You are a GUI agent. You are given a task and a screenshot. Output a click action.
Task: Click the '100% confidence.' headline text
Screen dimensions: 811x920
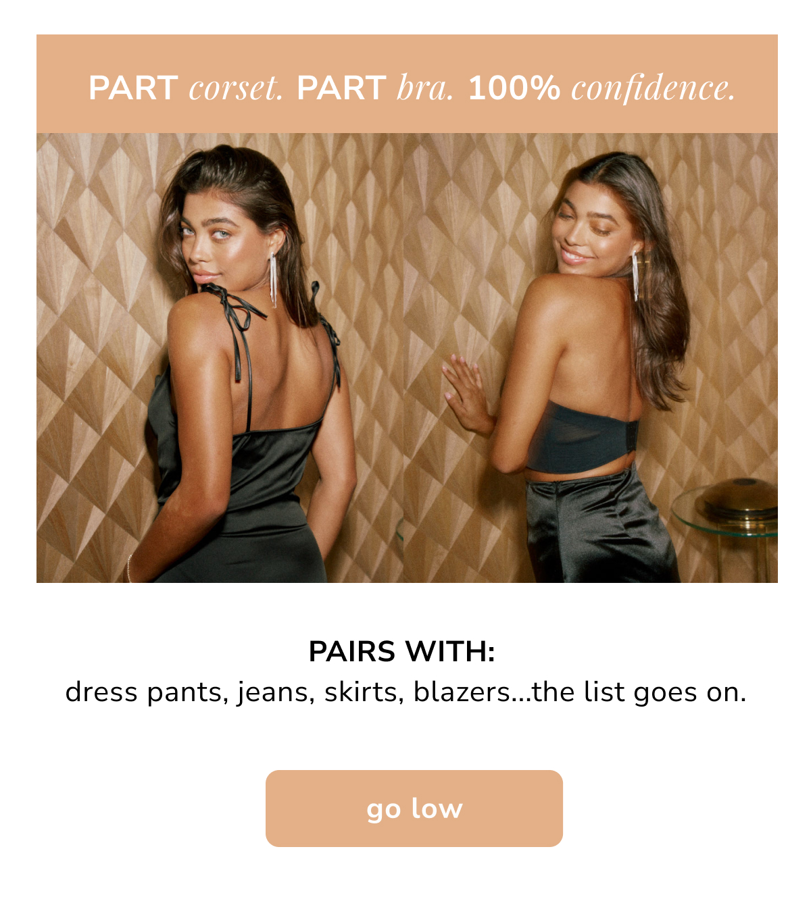(601, 88)
